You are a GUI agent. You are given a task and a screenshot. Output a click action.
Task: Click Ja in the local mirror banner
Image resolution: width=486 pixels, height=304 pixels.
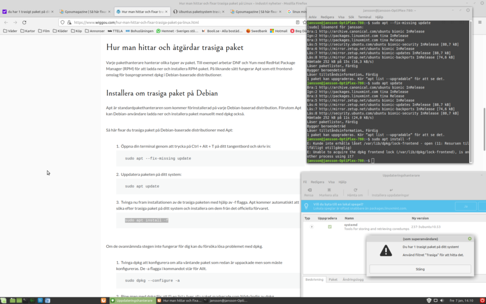tap(466, 206)
